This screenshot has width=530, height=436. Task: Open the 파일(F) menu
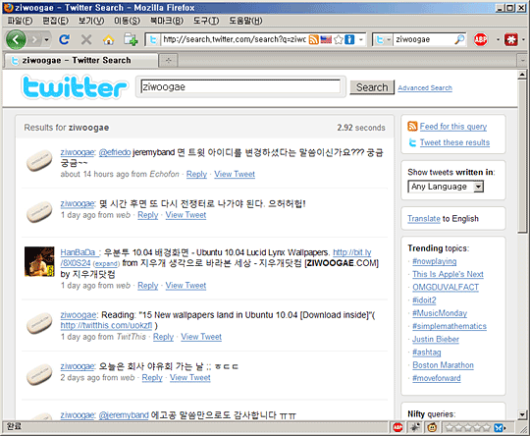pyautogui.click(x=20, y=21)
